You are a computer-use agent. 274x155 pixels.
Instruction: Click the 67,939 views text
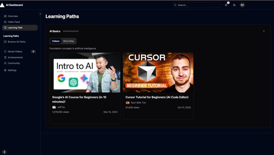(x=133, y=108)
